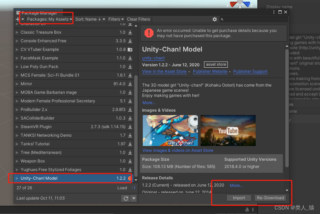The width and height of the screenshot is (320, 214).
Task: Click the red error icon in the warning banner
Action: [x=149, y=33]
